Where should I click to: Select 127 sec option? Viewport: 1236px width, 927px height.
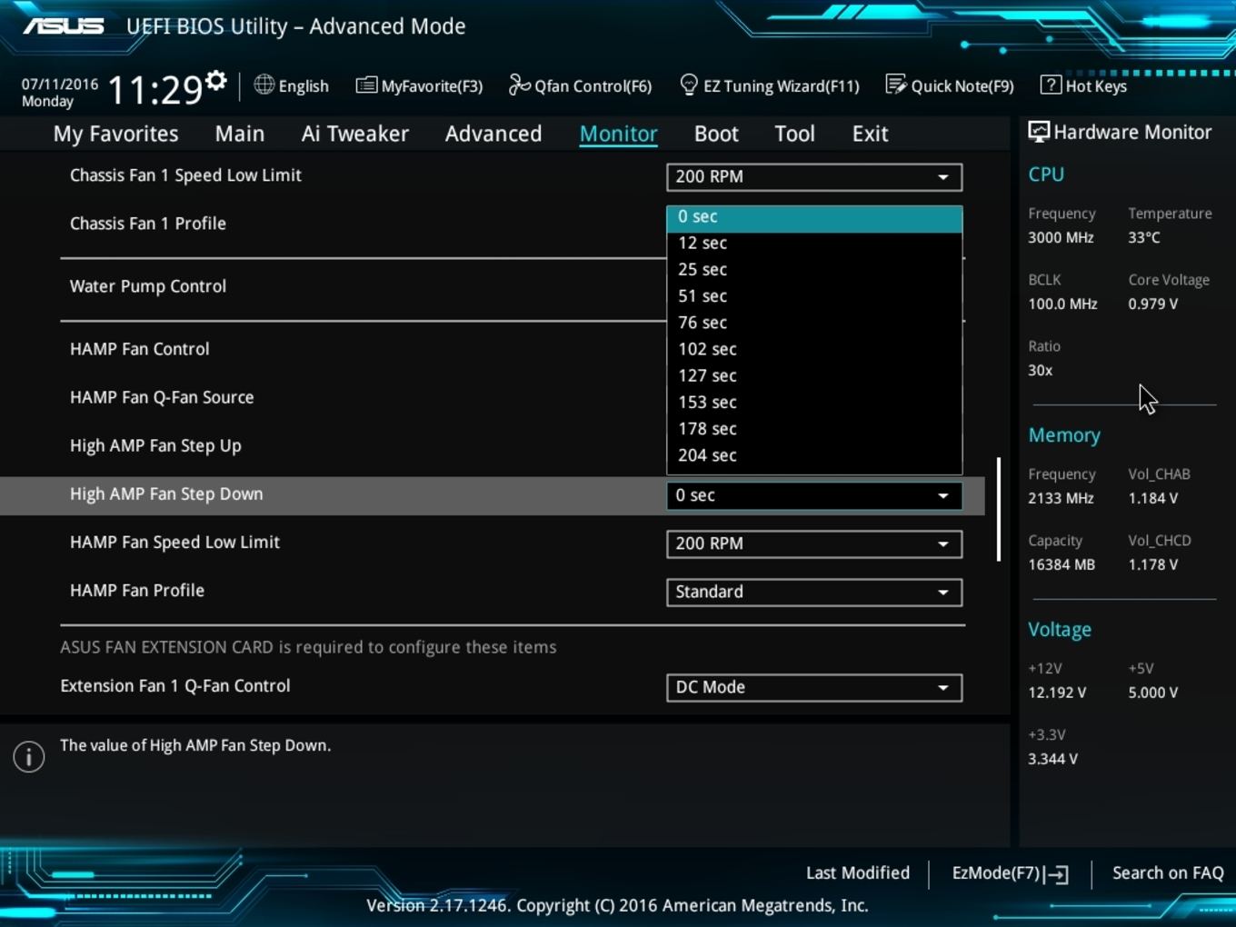tap(814, 375)
